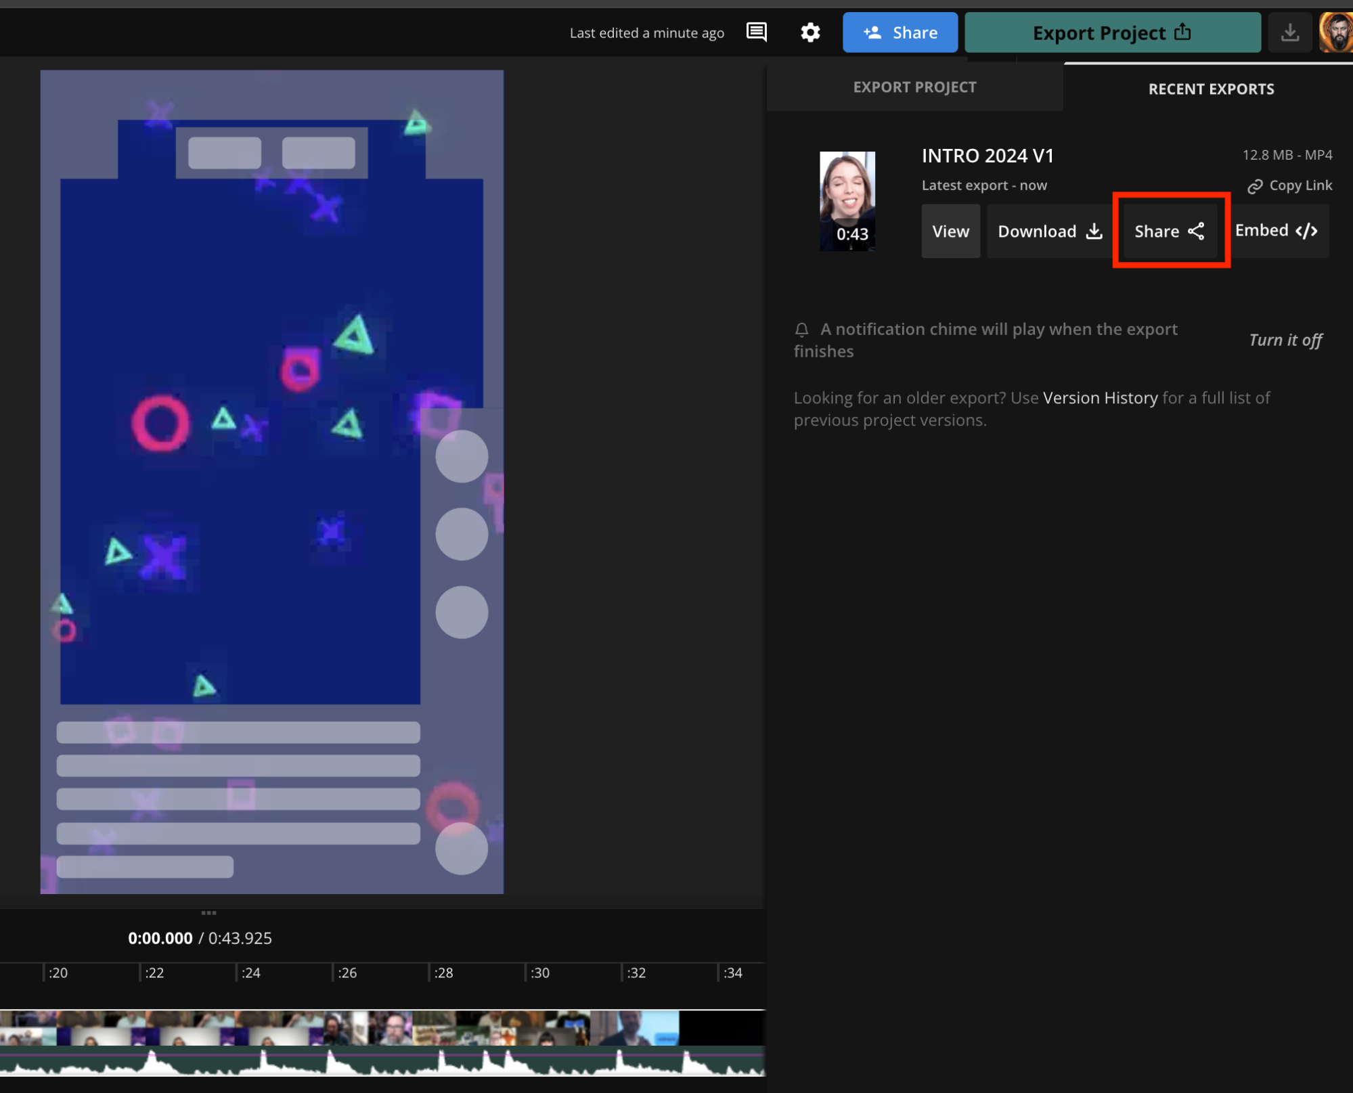This screenshot has height=1093, width=1353.
Task: Turn off the export notification chime
Action: [x=1285, y=340]
